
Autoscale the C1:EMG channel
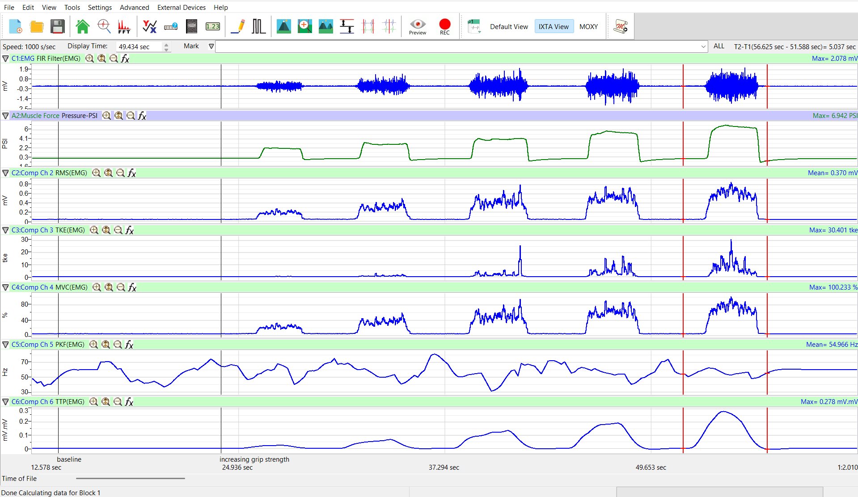[x=101, y=59]
